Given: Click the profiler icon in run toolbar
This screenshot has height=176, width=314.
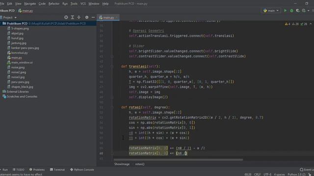Looking at the screenshot, I should [304, 11].
